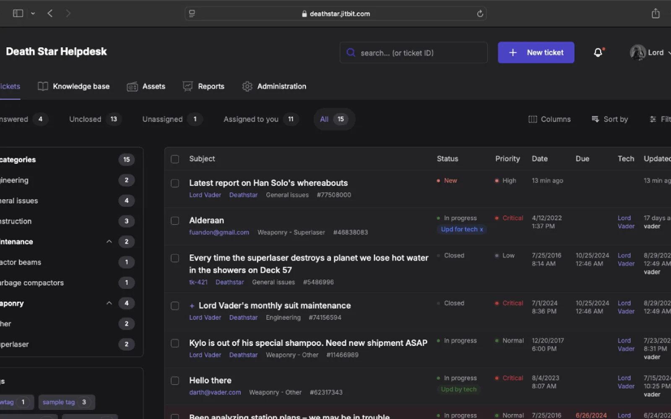Reload the page in Safari
Viewport: 671px width, 419px height.
click(480, 13)
